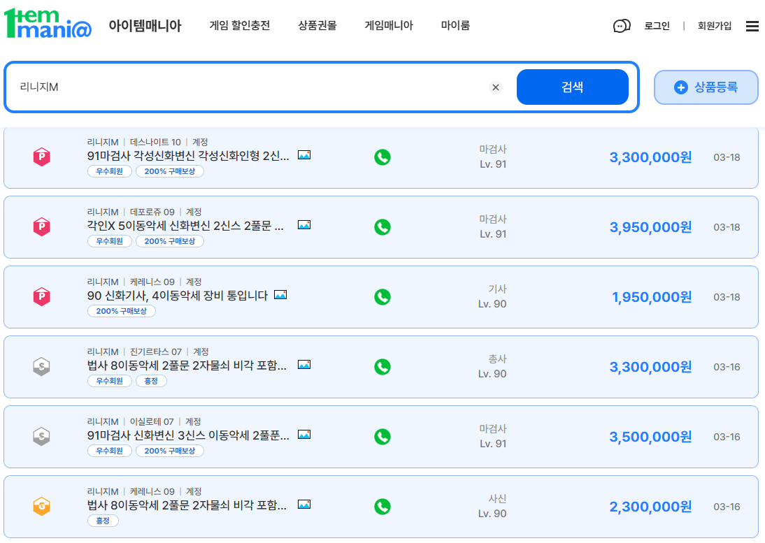The height and width of the screenshot is (543, 765).
Task: Open 게임 할인충전 menu
Action: pos(240,25)
